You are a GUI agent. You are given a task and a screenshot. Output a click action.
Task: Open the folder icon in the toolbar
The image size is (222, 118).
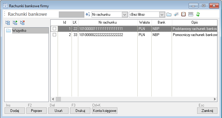(169, 15)
